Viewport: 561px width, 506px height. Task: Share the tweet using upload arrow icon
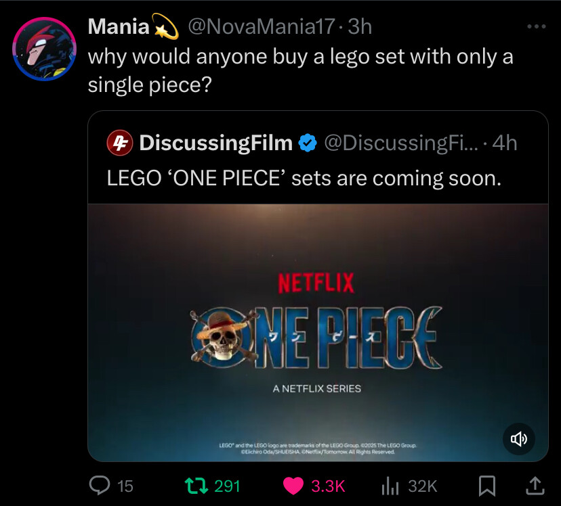point(534,484)
